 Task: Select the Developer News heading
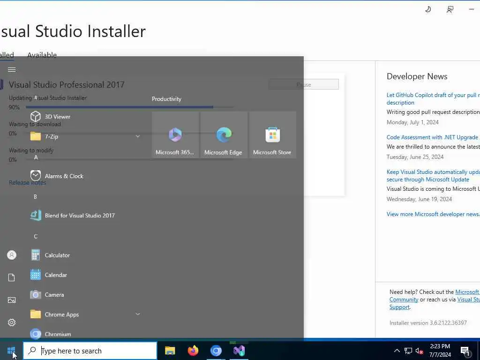pyautogui.click(x=417, y=76)
